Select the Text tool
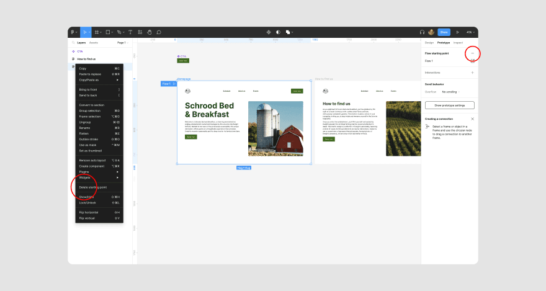The image size is (546, 291). pyautogui.click(x=130, y=32)
